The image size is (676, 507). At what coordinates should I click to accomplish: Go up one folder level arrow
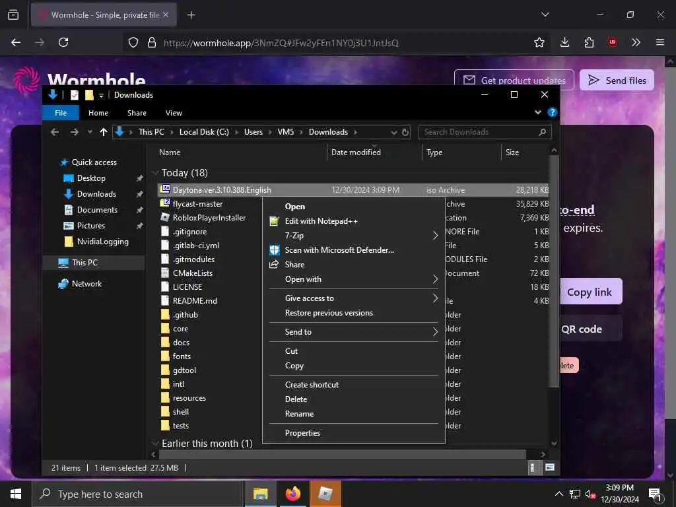104,132
